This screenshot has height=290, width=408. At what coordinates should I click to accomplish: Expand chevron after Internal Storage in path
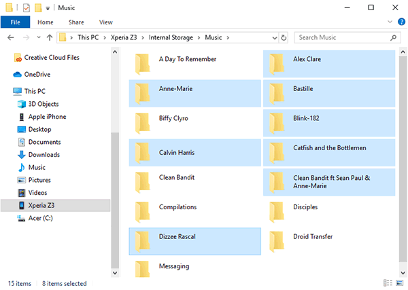tap(199, 38)
